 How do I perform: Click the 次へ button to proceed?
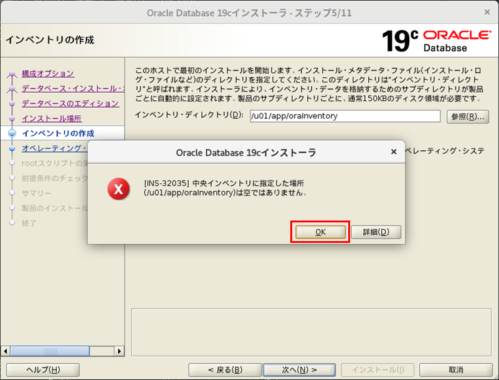[299, 369]
